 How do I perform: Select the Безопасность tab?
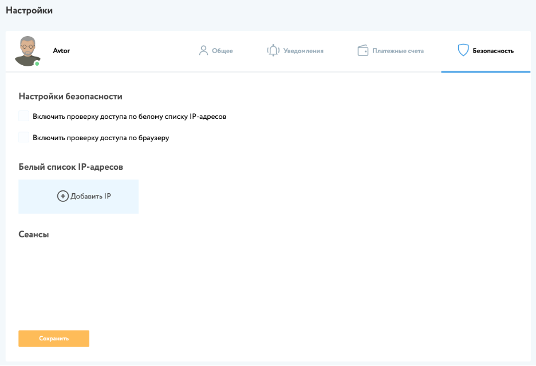click(x=492, y=51)
